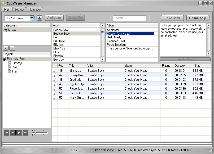The width and height of the screenshot is (214, 154).
Task: Select Bon Jovi in Artists list
Action: tap(76, 60)
